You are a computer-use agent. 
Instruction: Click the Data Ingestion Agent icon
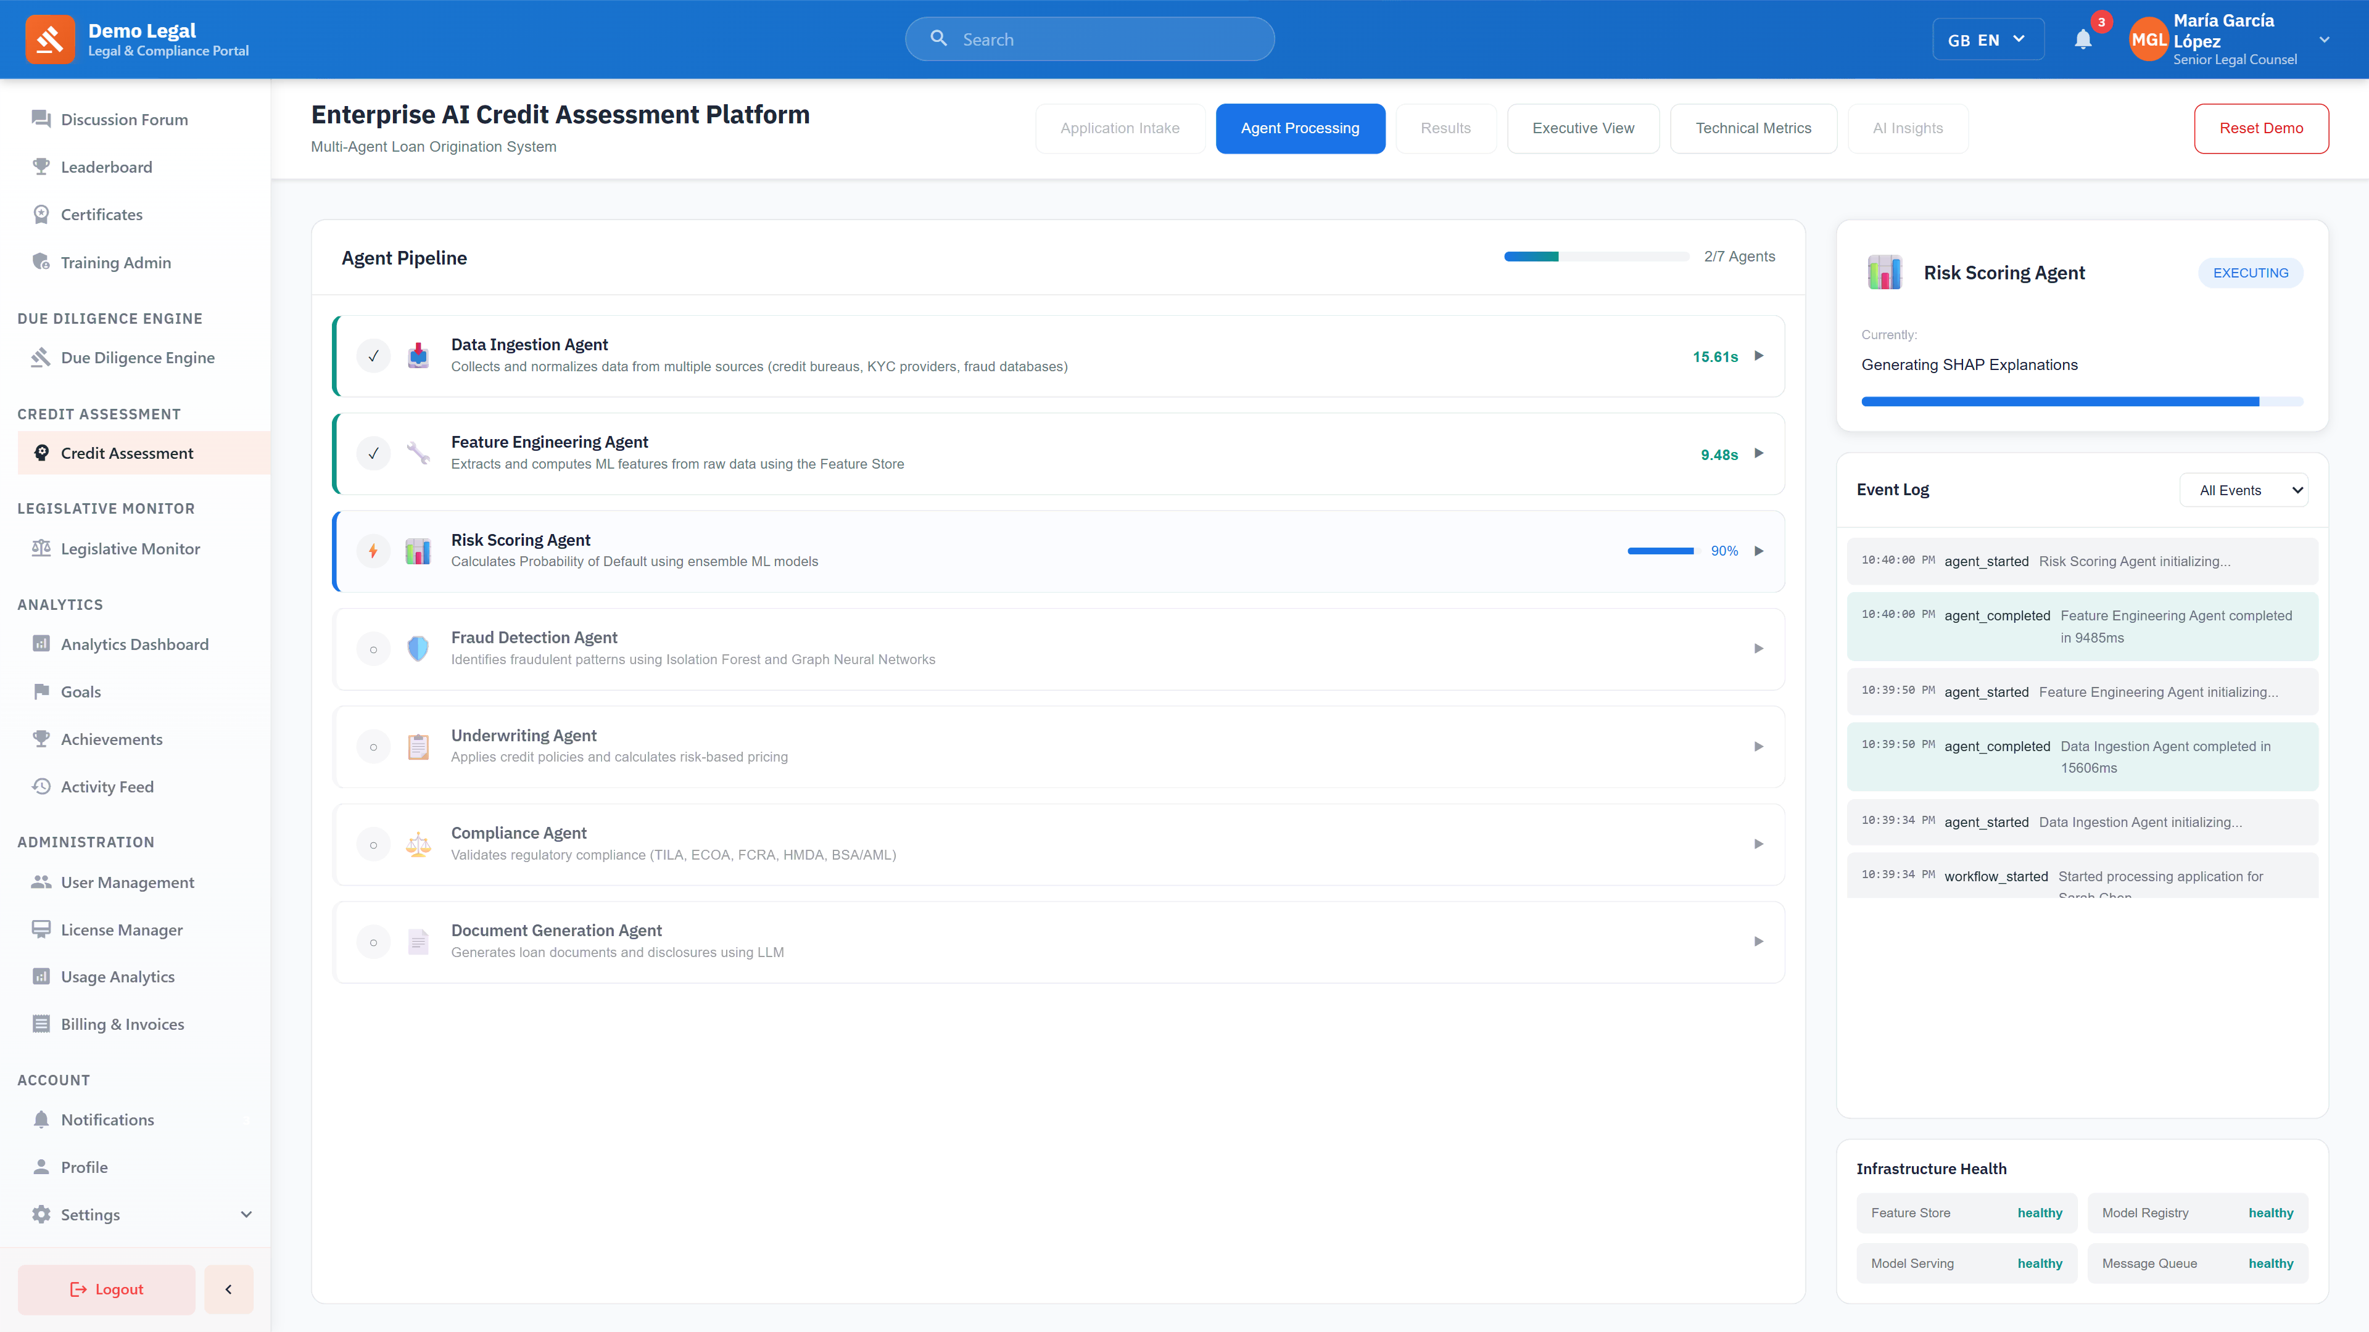pyautogui.click(x=418, y=355)
